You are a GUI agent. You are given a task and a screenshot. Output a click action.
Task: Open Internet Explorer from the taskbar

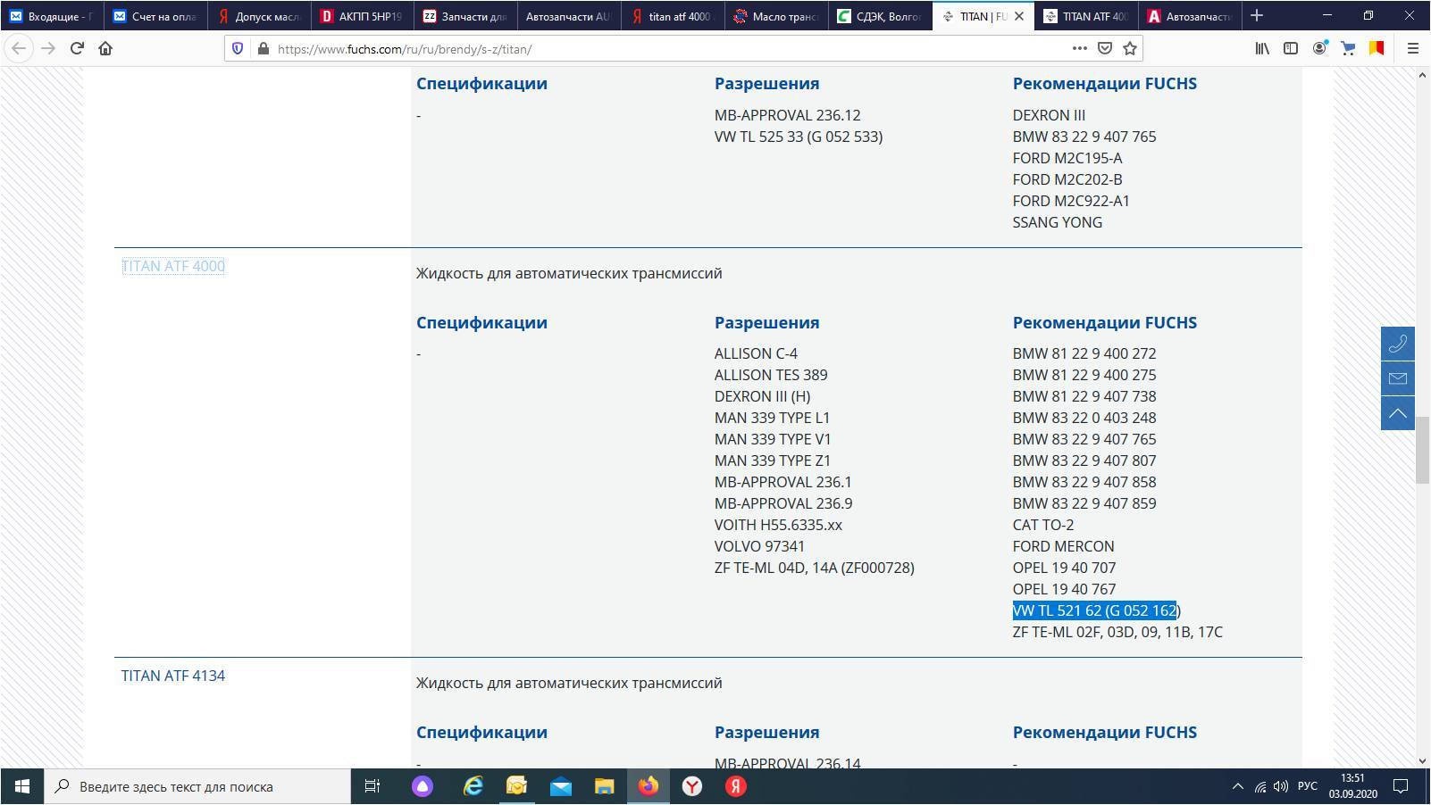click(473, 786)
